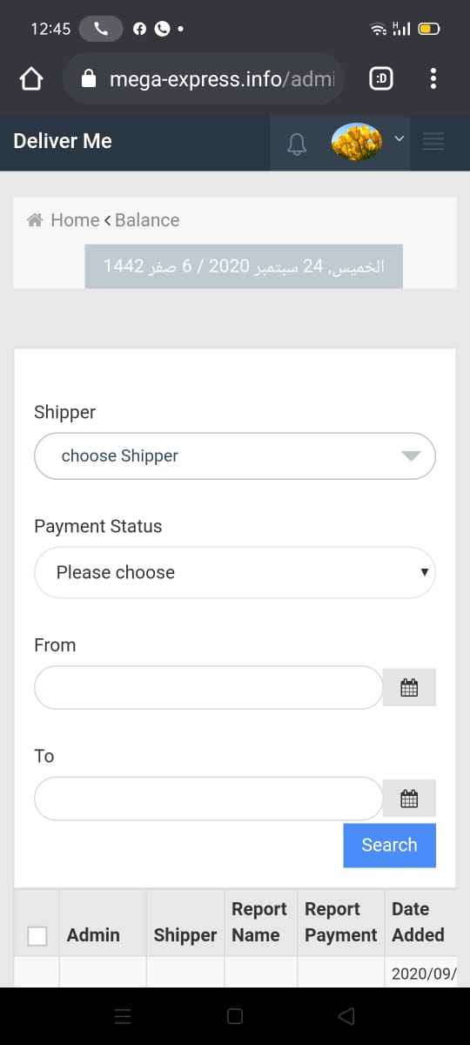
Task: Click inside the From date field
Action: (208, 687)
